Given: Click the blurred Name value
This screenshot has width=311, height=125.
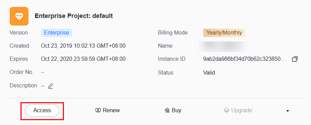Looking at the screenshot, I should click(223, 46).
